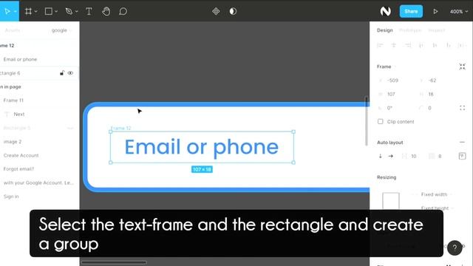473x266 pixels.
Task: Switch to the Inspect tab
Action: 436,30
